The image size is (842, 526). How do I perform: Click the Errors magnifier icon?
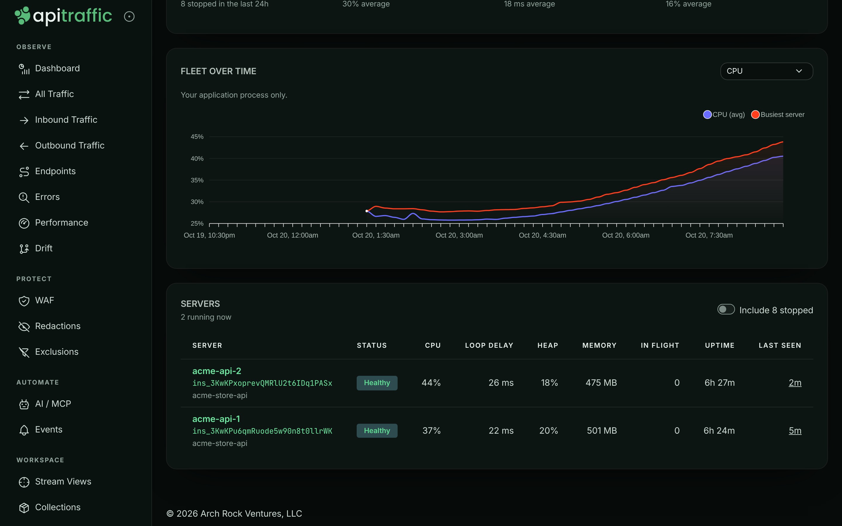pyautogui.click(x=24, y=198)
